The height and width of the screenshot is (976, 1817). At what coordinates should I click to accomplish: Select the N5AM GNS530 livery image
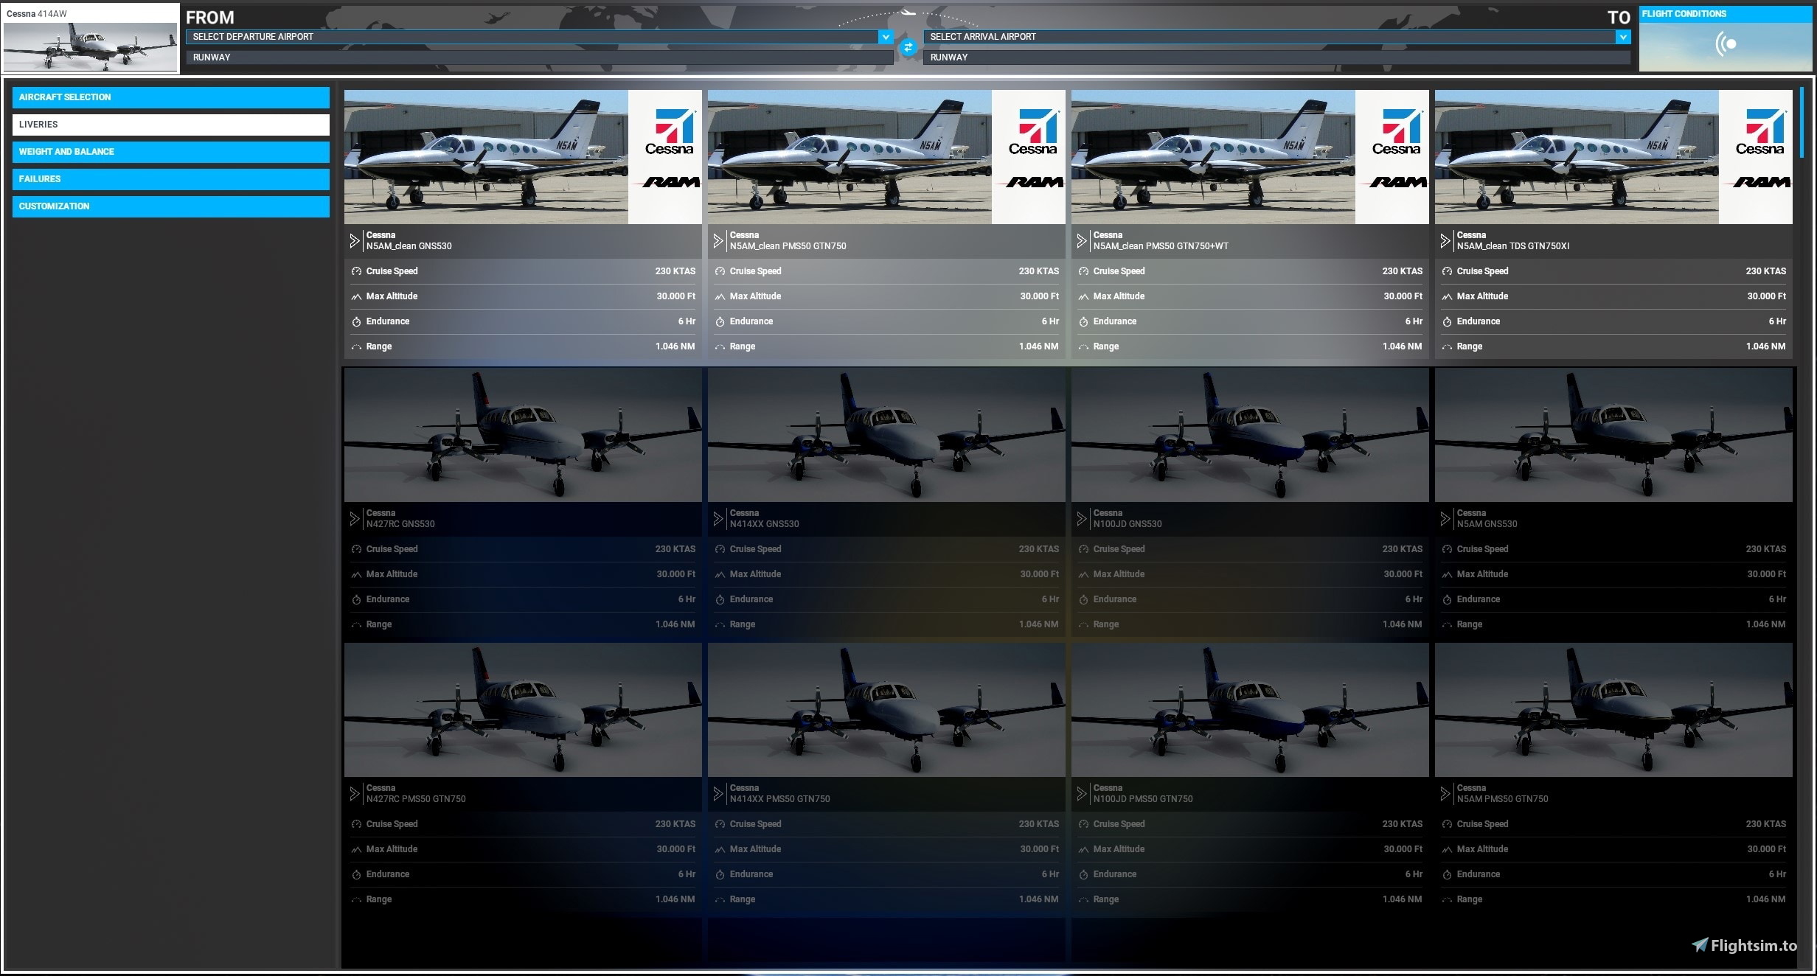point(1613,435)
